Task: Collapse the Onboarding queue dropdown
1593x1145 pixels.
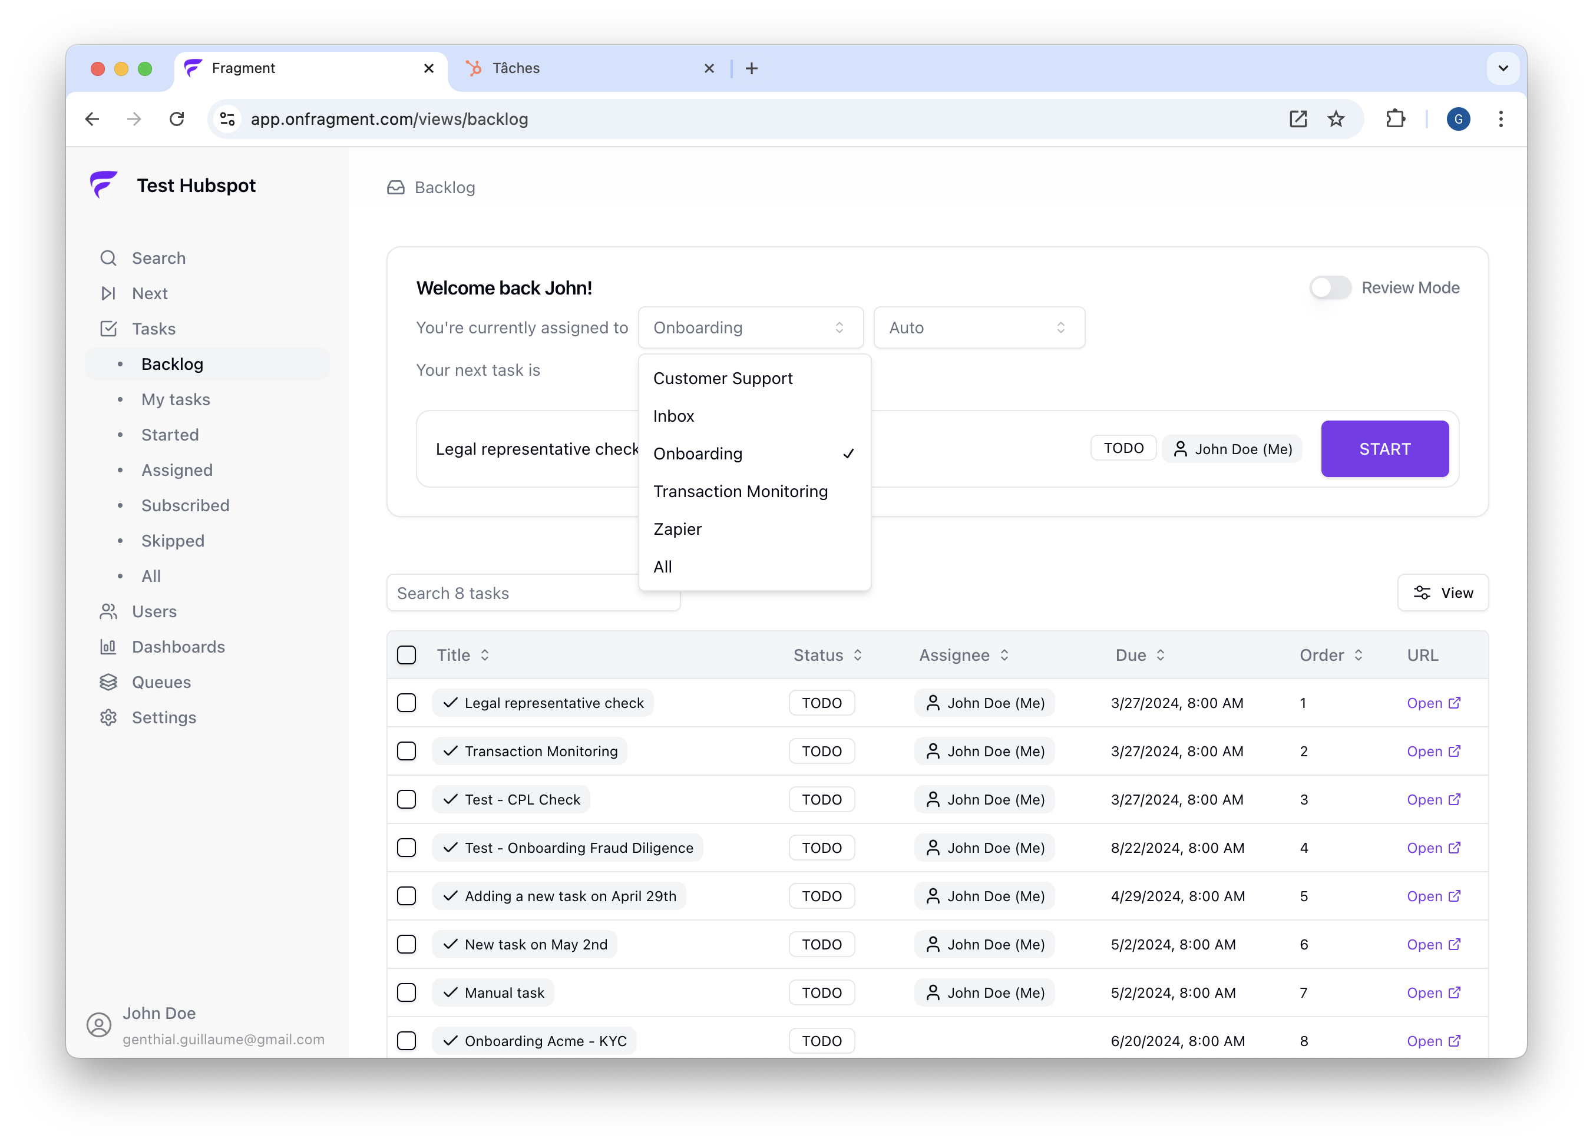Action: tap(750, 327)
